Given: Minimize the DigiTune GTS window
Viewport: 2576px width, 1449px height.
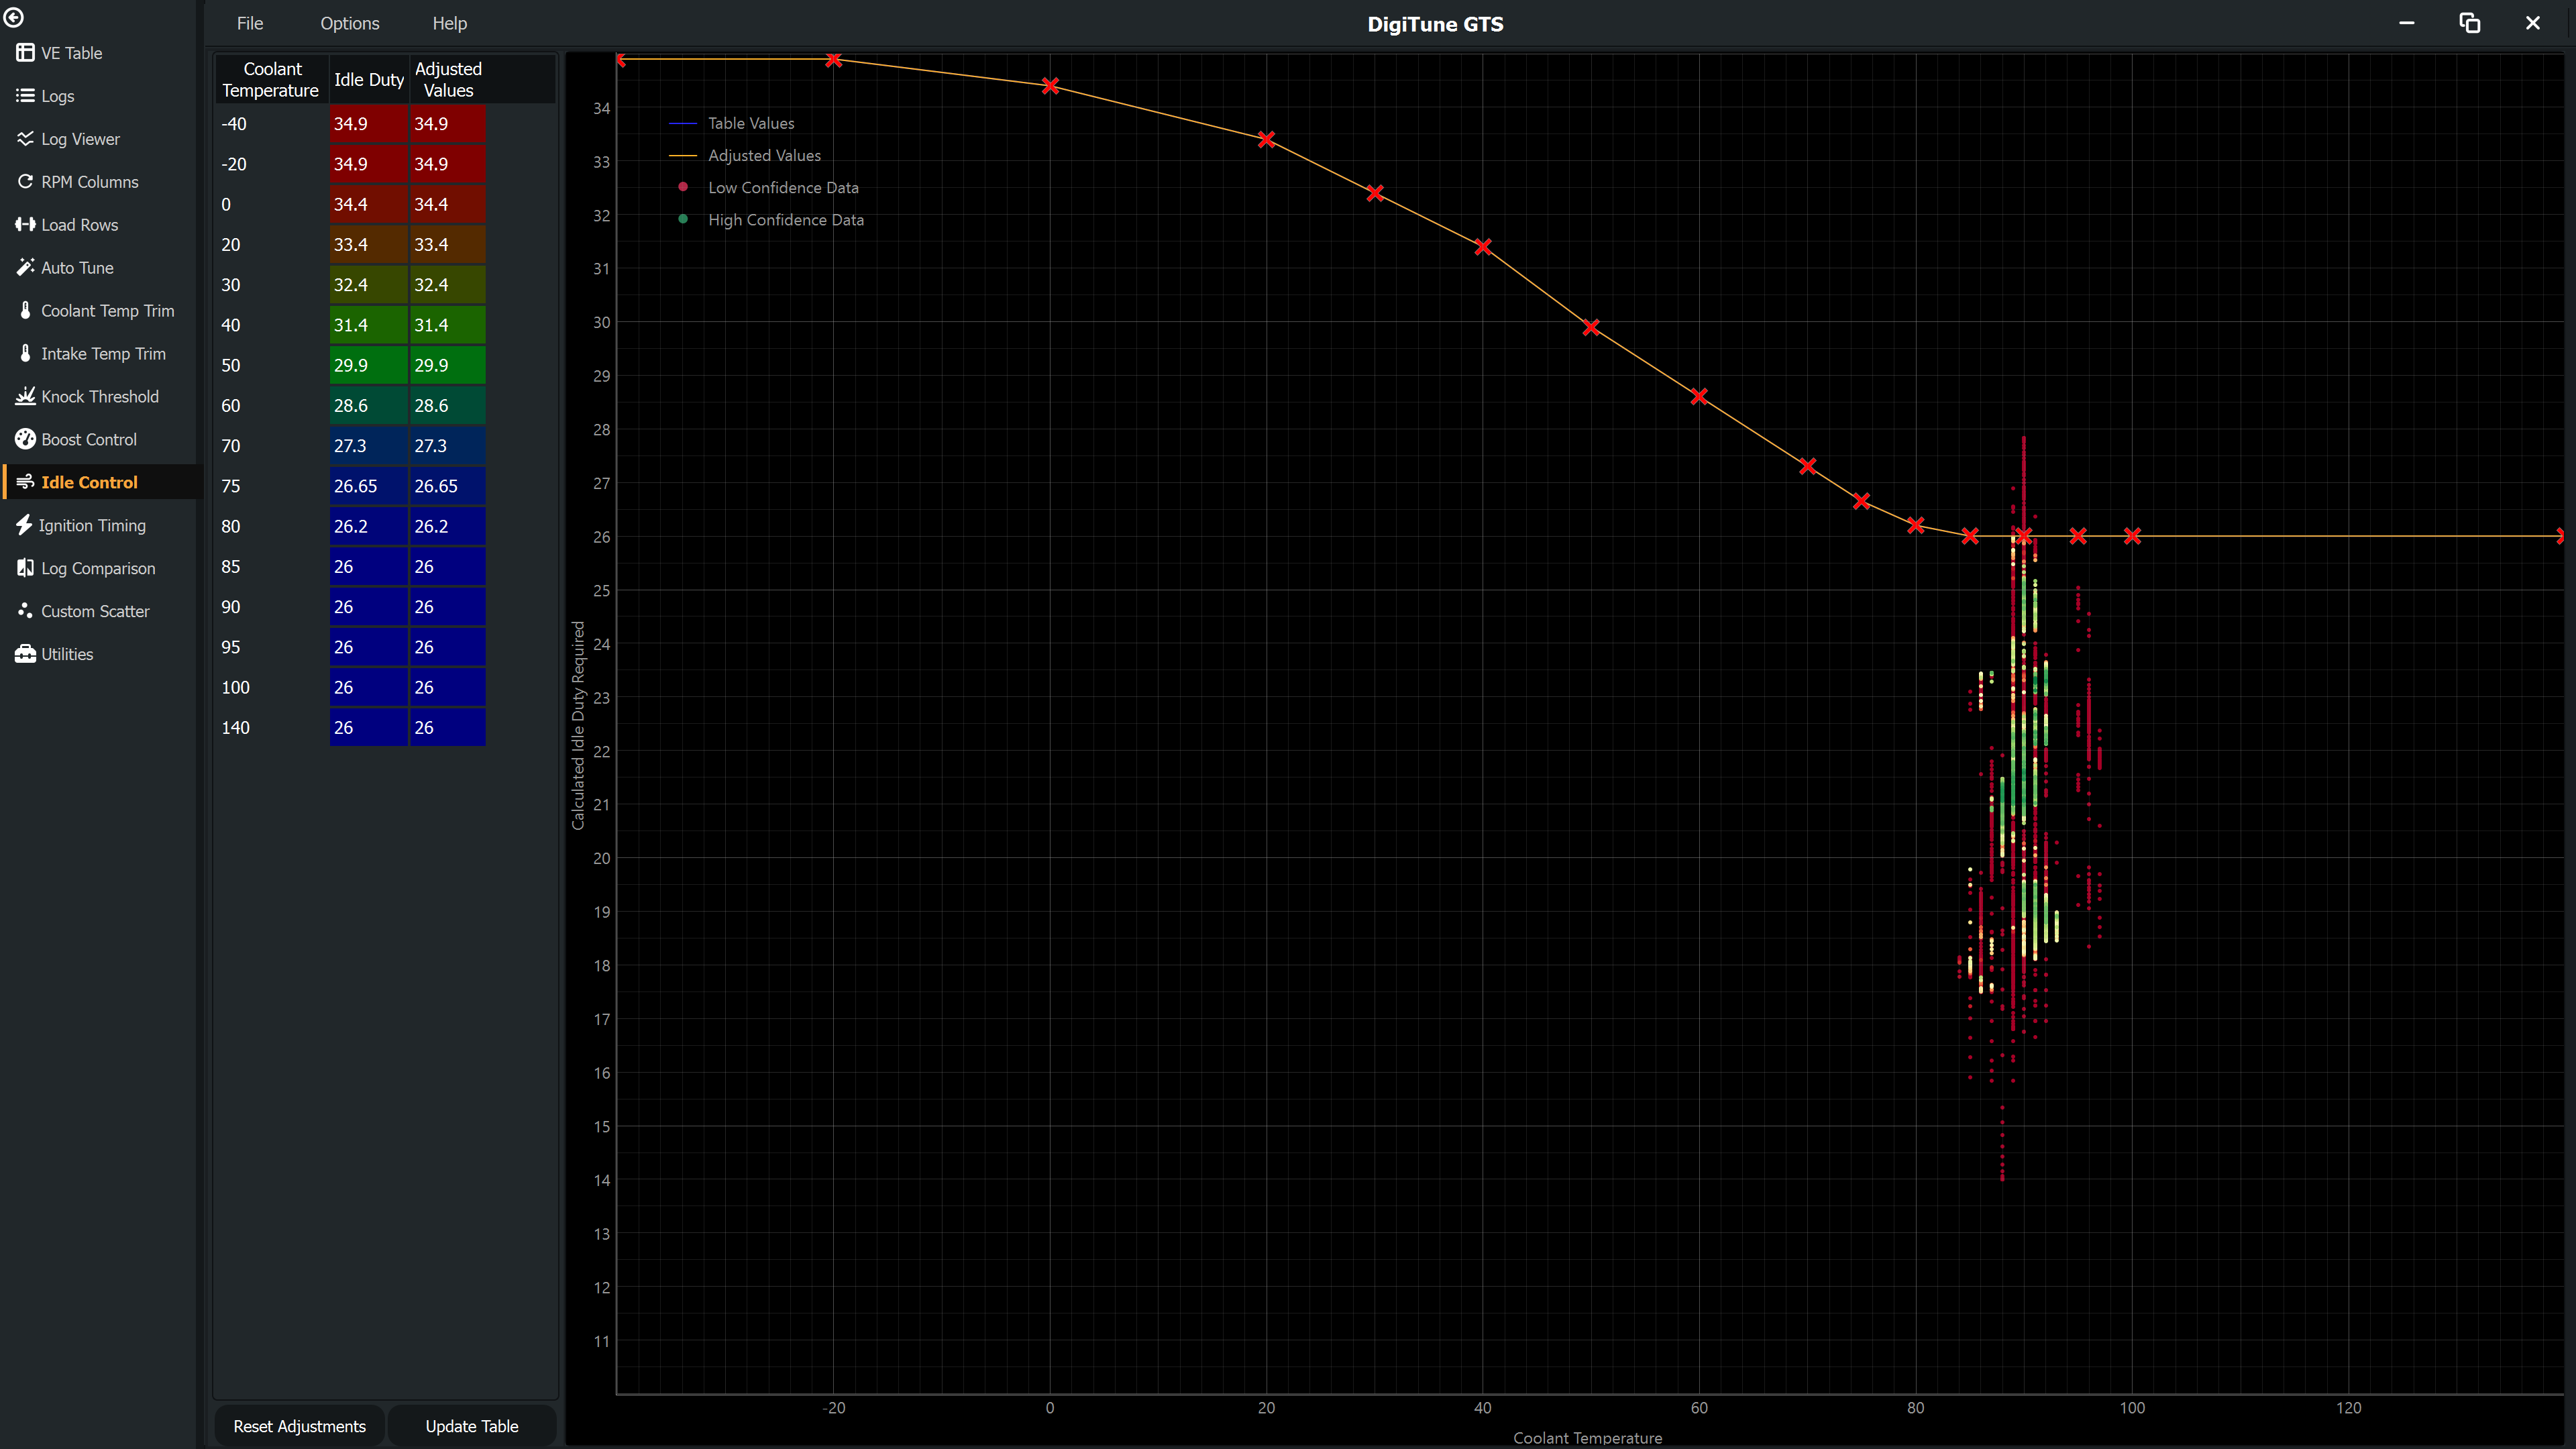Looking at the screenshot, I should click(x=2406, y=23).
